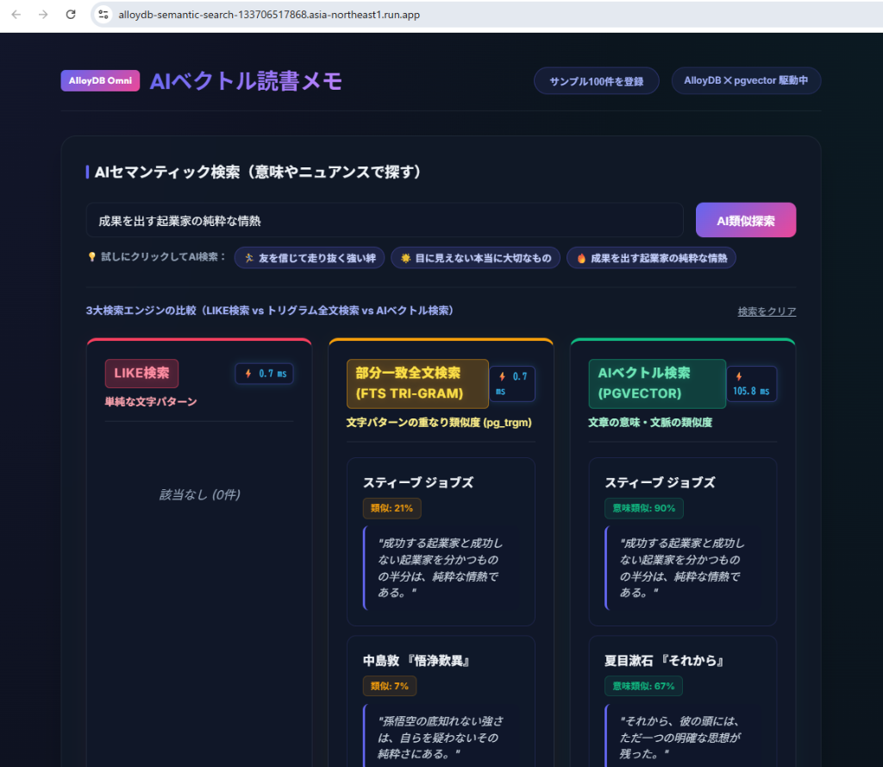Click the 意味類似: 90% score badge
The height and width of the screenshot is (767, 883).
(x=643, y=508)
